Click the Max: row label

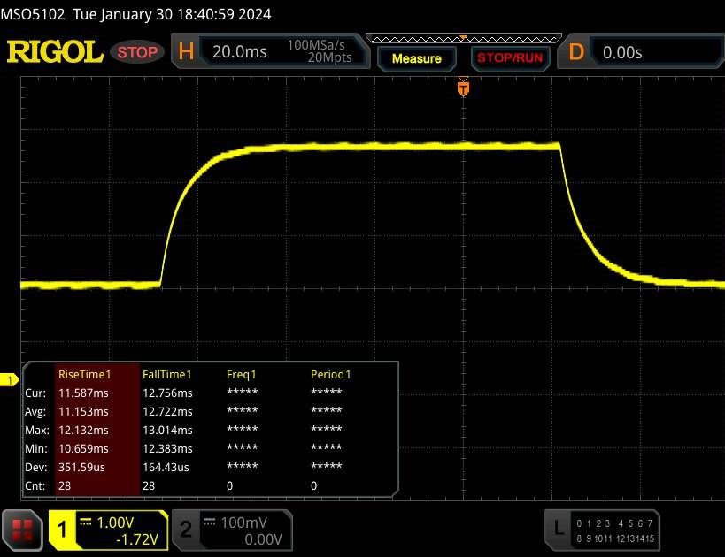point(37,430)
